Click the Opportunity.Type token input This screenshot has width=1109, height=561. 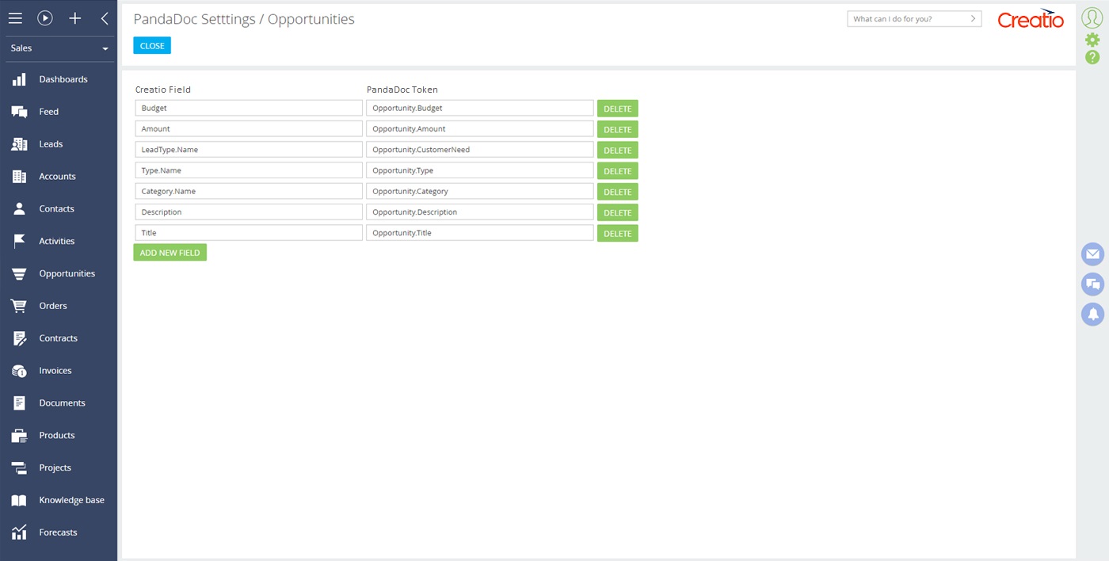pyautogui.click(x=480, y=170)
